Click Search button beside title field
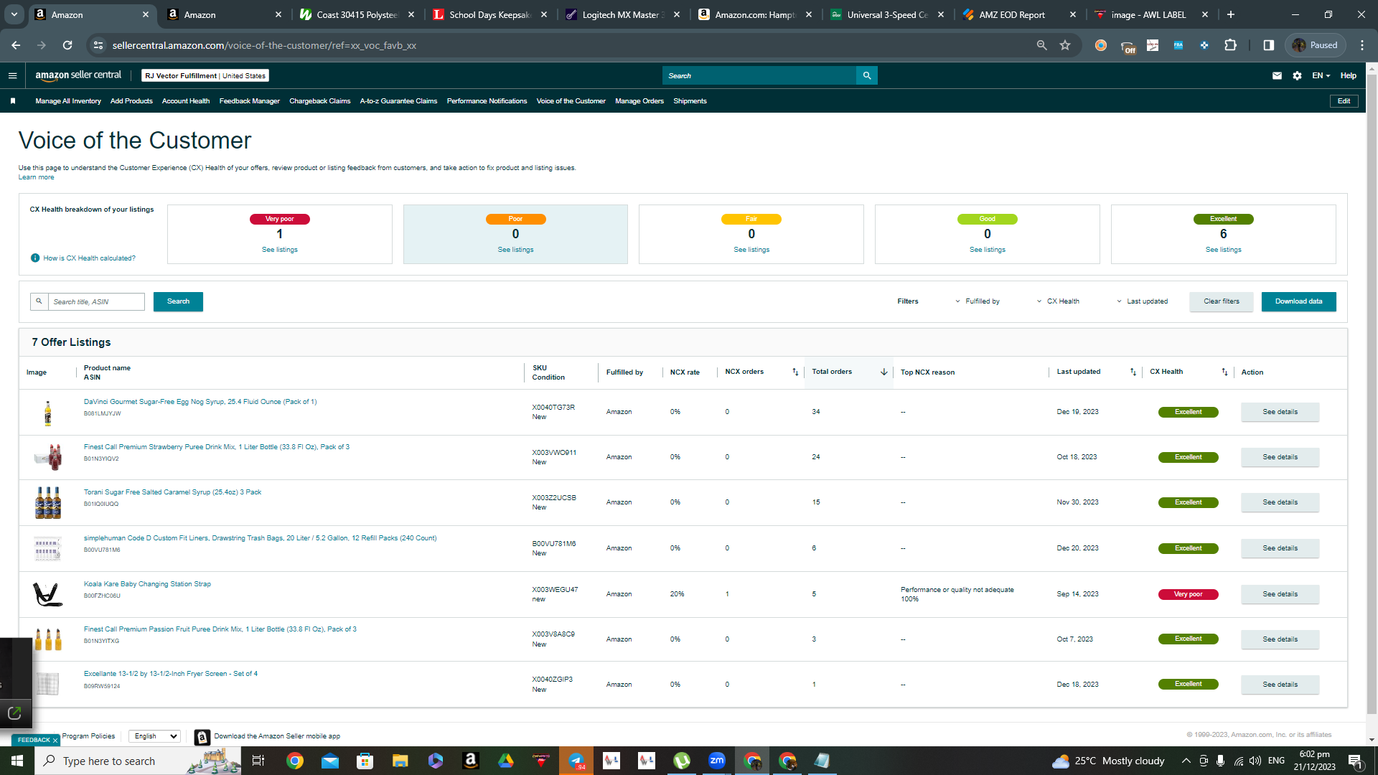 click(178, 301)
